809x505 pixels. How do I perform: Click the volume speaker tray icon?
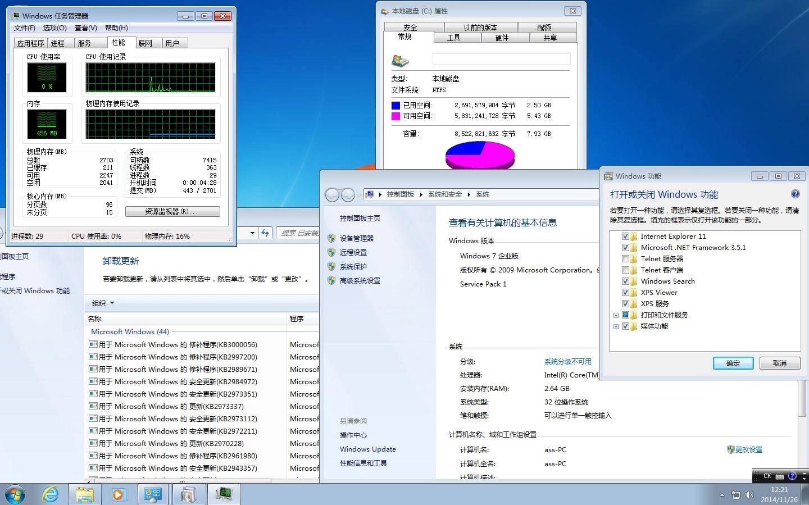pyautogui.click(x=749, y=495)
